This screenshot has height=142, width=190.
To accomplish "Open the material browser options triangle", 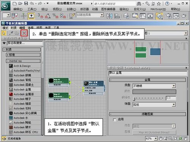I will tap(4, 43).
